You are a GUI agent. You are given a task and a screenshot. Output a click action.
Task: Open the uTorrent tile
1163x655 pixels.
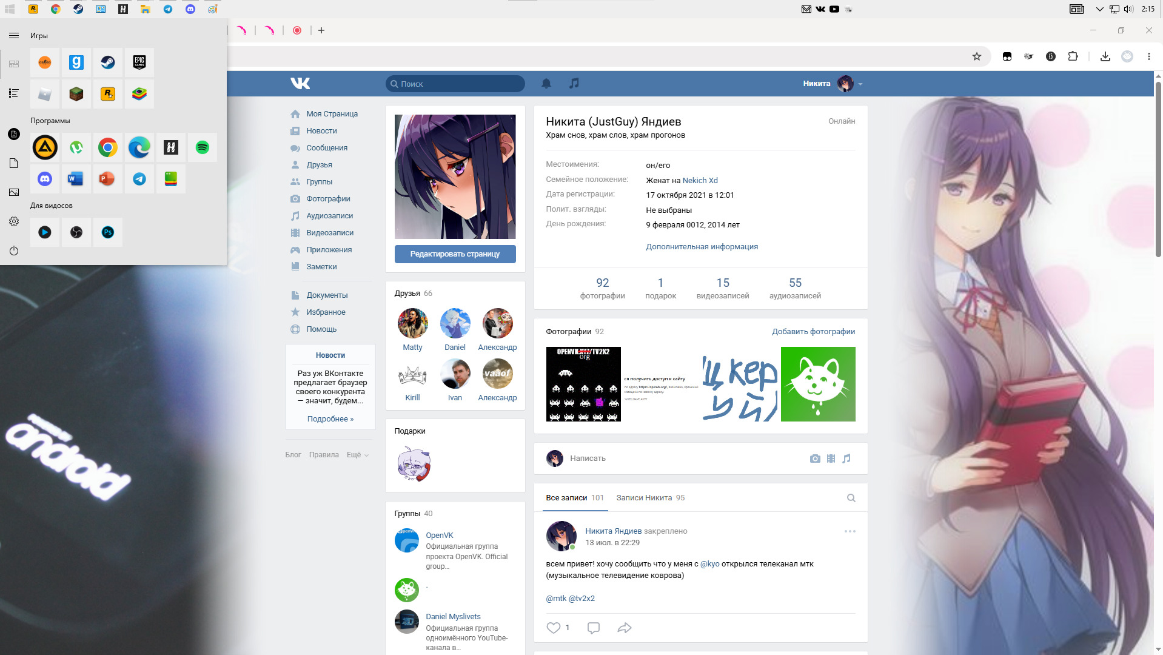(76, 147)
